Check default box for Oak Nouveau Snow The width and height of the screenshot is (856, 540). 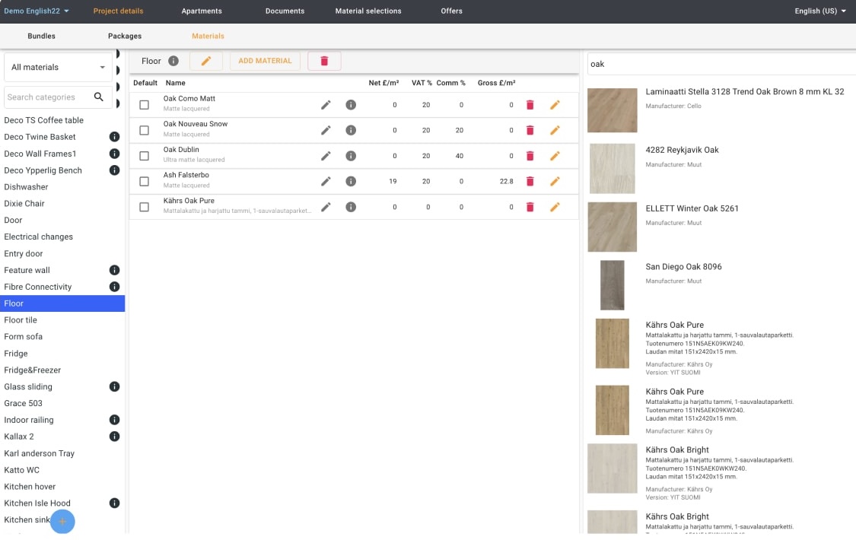click(x=144, y=130)
